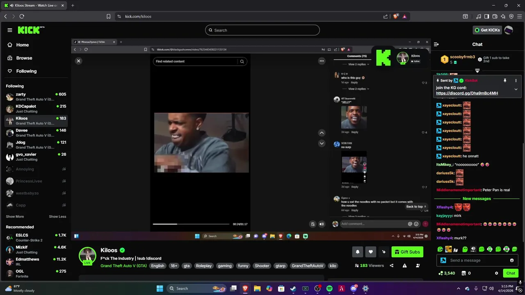The width and height of the screenshot is (525, 295).
Task: Open the user profile avatar menu
Action: pos(509,30)
